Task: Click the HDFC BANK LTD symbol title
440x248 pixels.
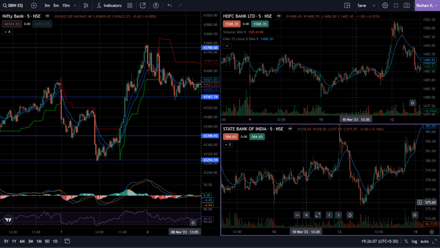Action: pyautogui.click(x=247, y=16)
